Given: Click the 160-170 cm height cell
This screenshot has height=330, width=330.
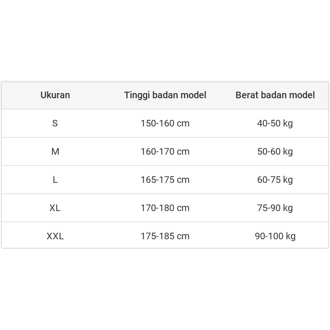Looking at the screenshot, I should 165,151.
